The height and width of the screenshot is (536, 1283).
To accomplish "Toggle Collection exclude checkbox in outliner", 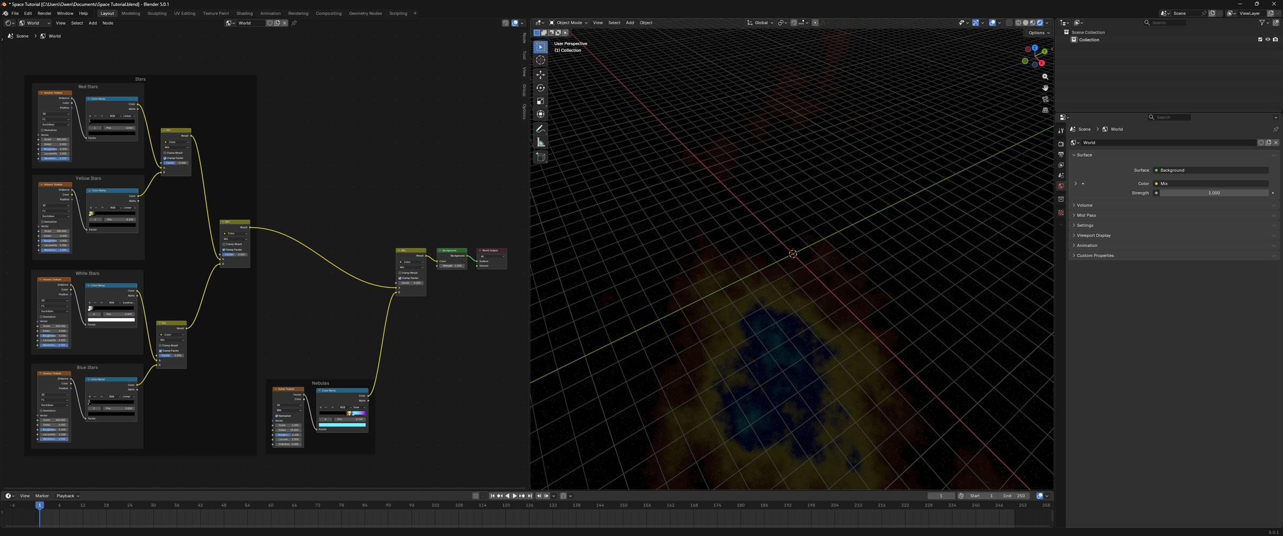I will [x=1260, y=40].
